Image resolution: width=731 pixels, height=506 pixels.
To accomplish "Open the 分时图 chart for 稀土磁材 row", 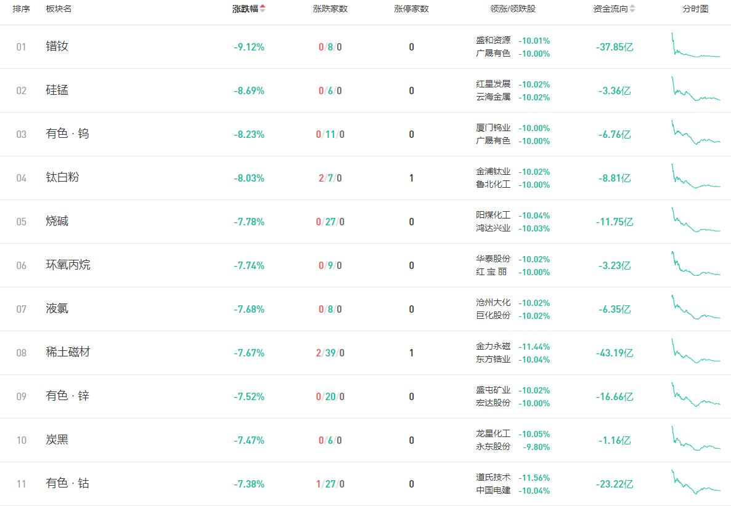I will (x=696, y=351).
